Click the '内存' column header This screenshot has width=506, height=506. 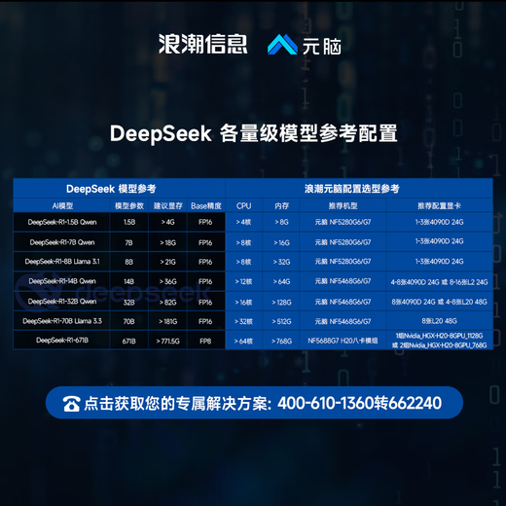(x=281, y=206)
